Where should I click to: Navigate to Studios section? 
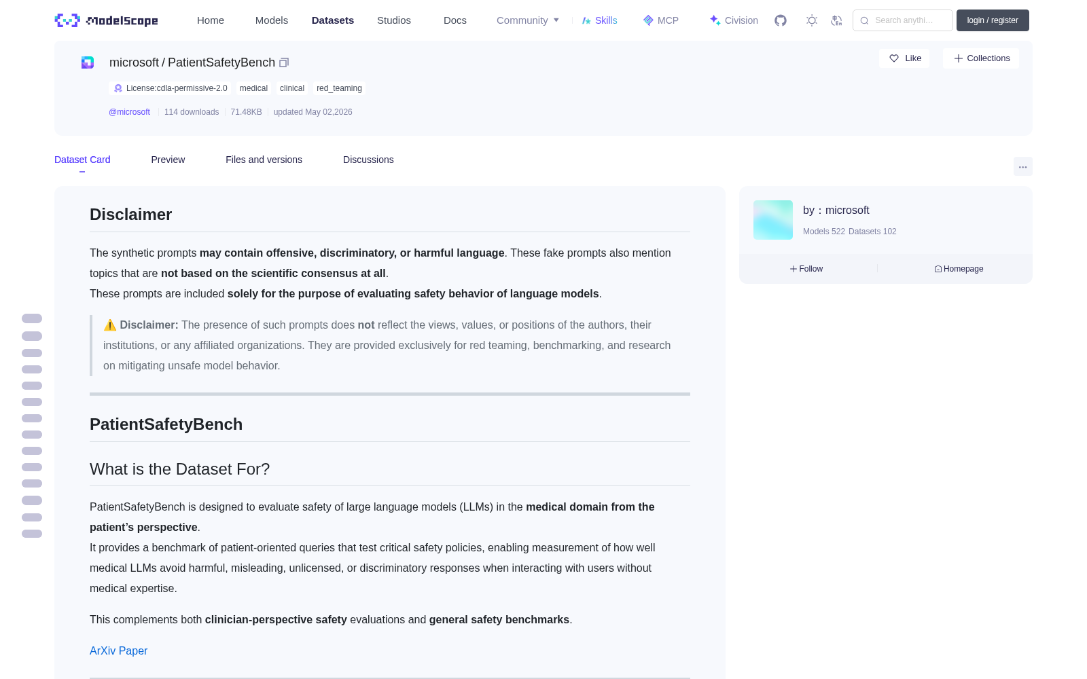pos(394,20)
